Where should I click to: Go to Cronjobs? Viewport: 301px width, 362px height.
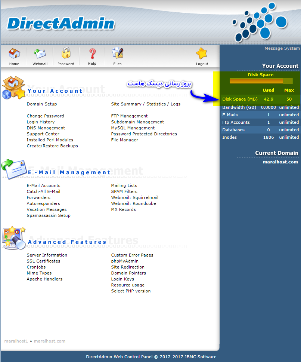36,267
